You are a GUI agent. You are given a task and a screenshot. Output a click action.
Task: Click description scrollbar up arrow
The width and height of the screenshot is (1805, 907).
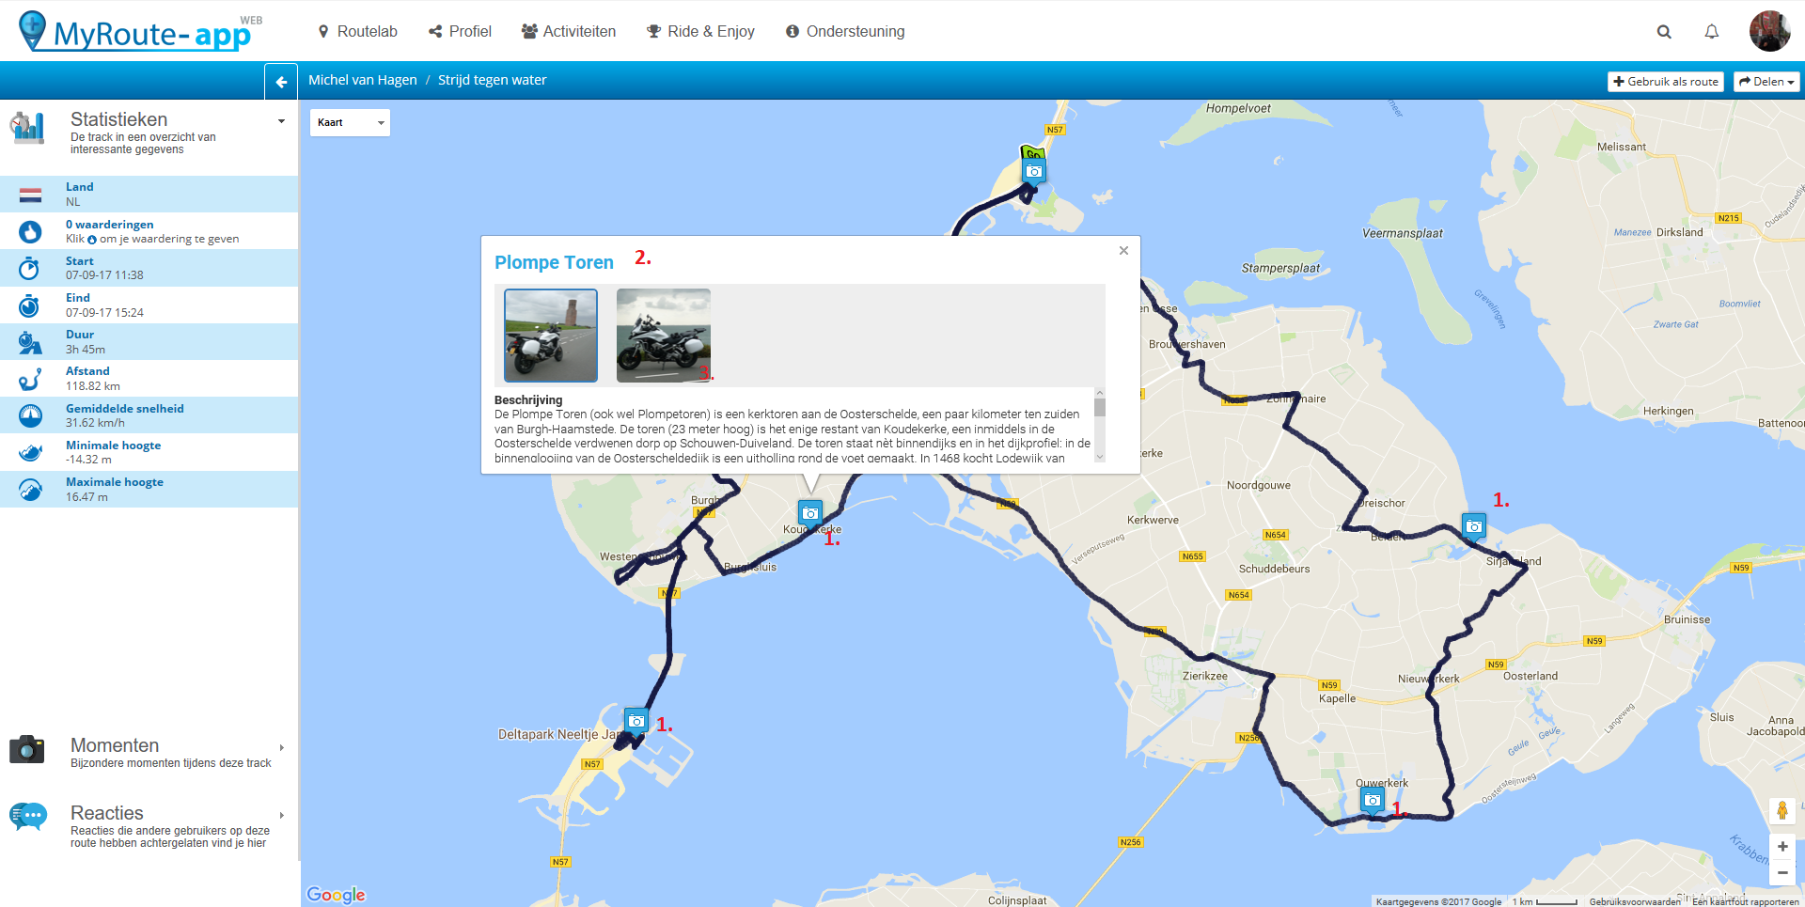[x=1100, y=393]
